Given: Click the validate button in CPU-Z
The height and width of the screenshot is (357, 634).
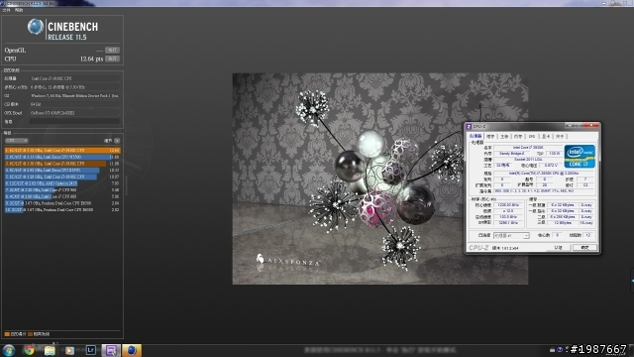Looking at the screenshot, I should tap(559, 247).
